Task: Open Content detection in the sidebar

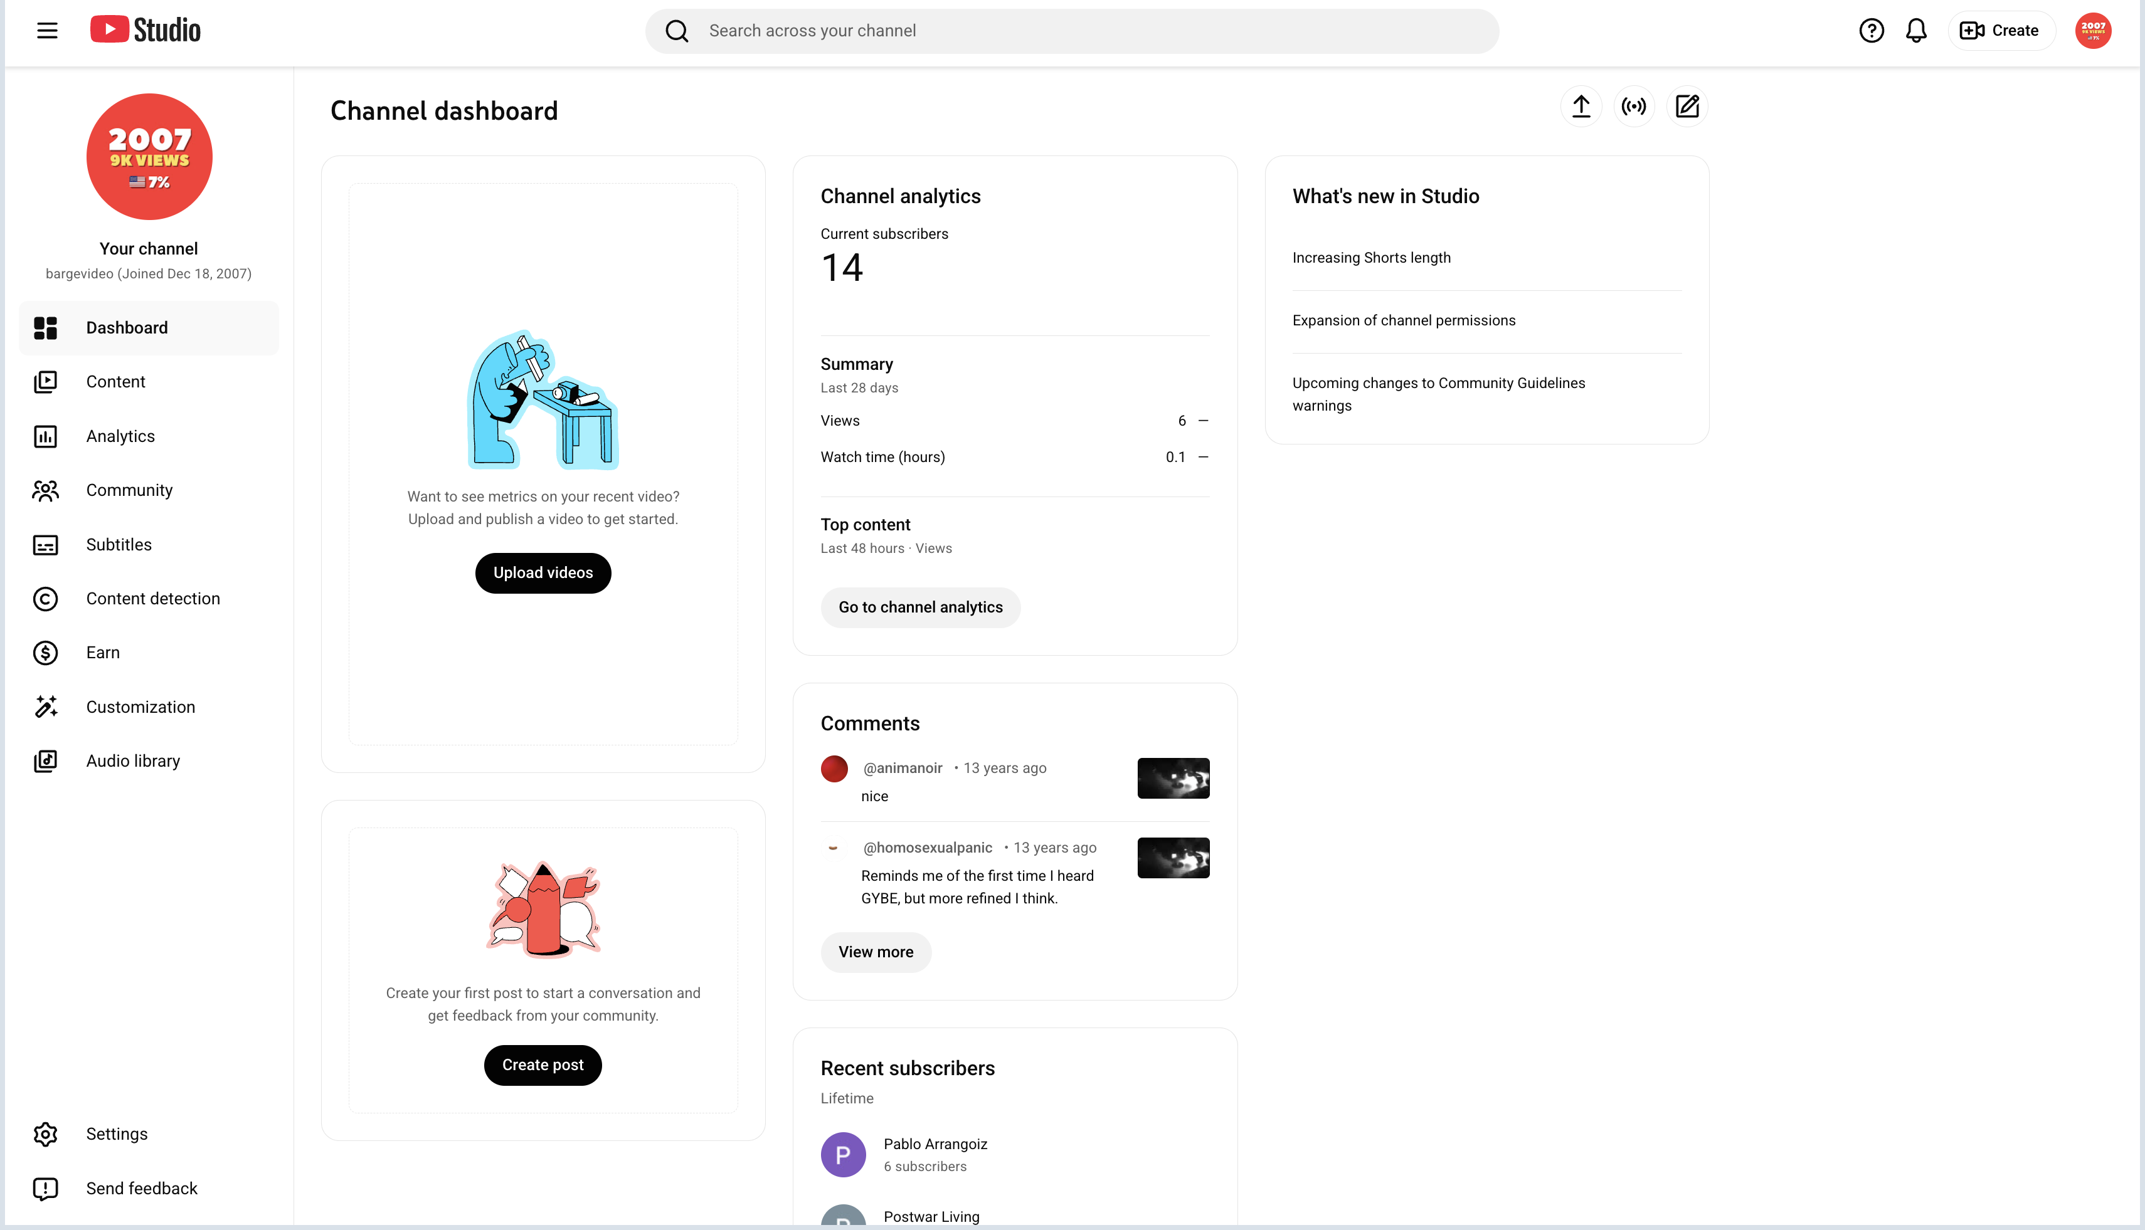Action: 149,598
